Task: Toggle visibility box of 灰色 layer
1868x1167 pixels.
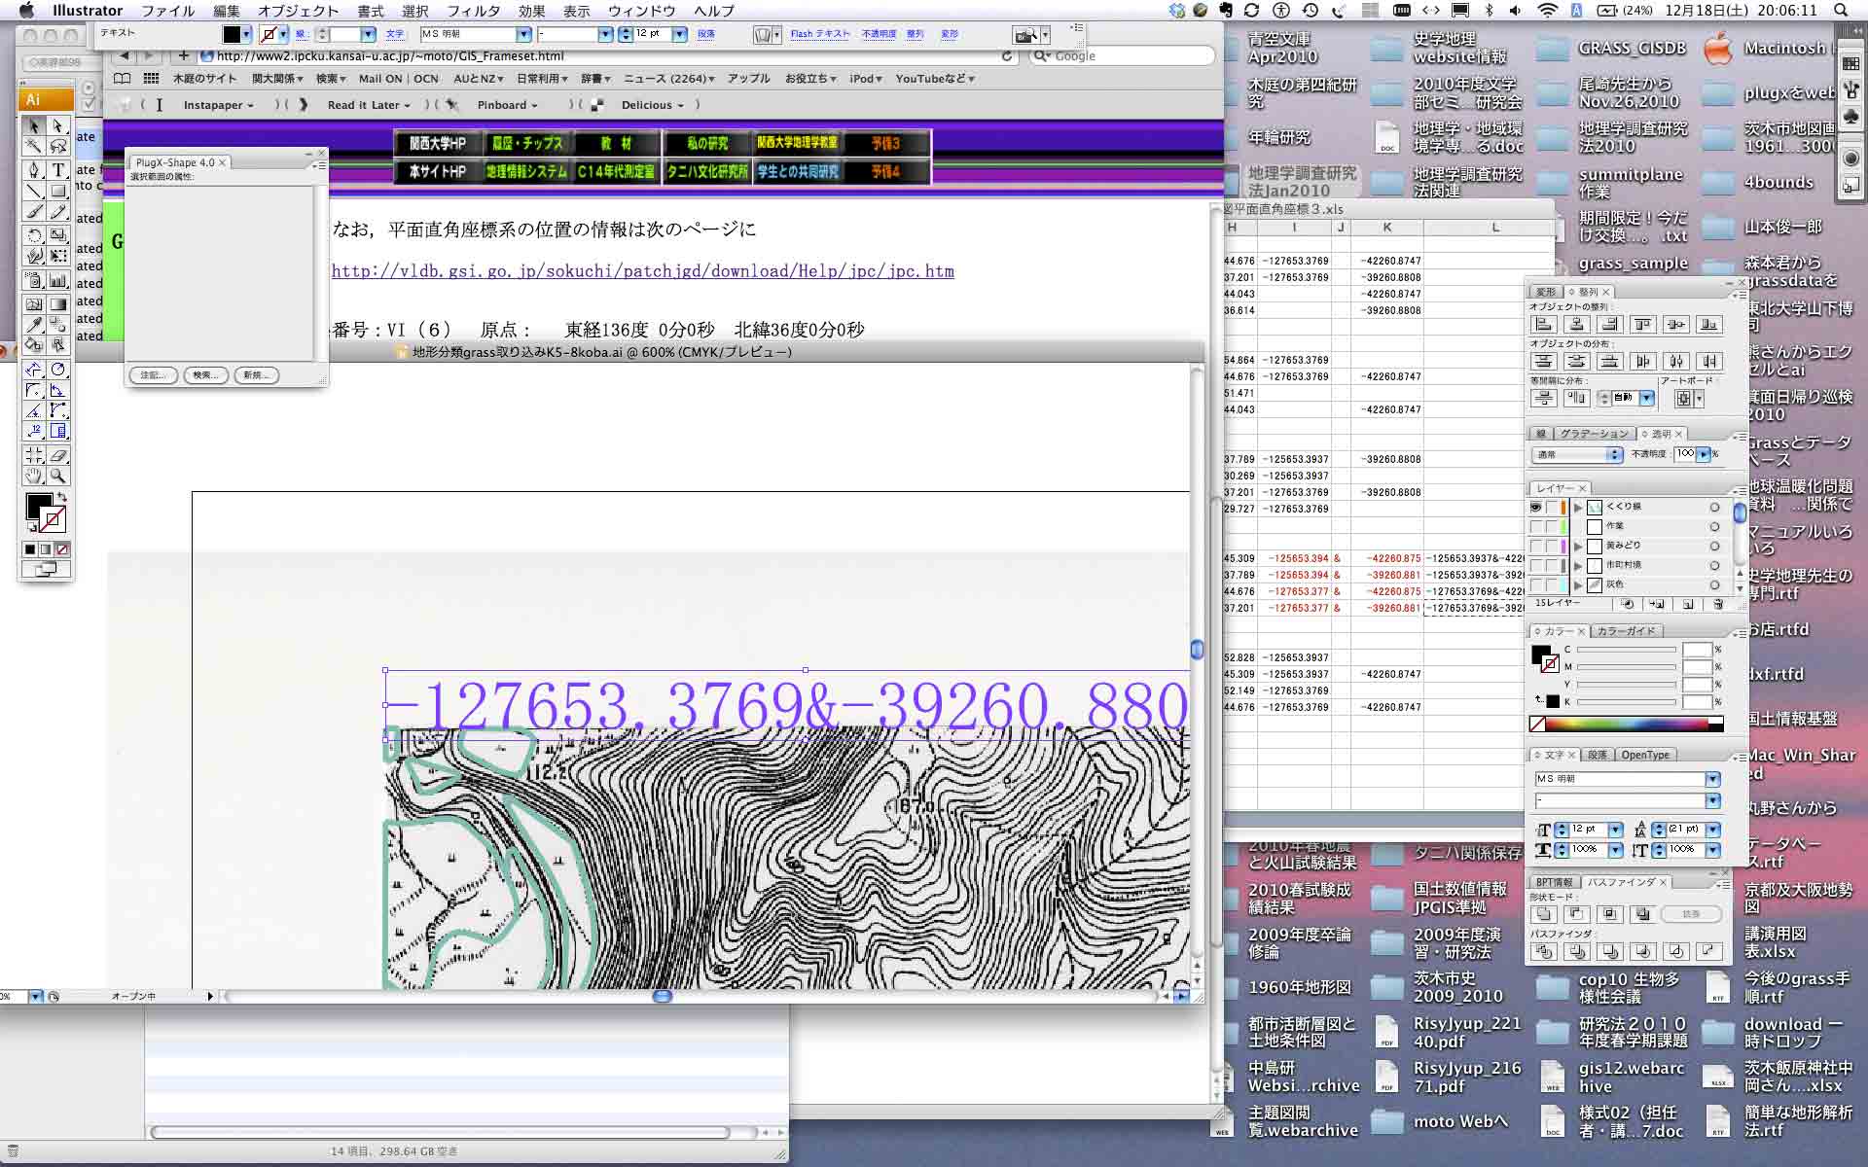Action: point(1535,584)
